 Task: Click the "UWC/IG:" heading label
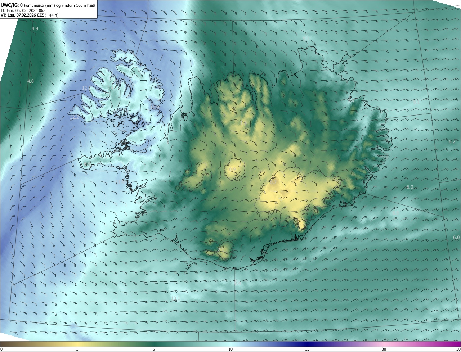[10, 5]
